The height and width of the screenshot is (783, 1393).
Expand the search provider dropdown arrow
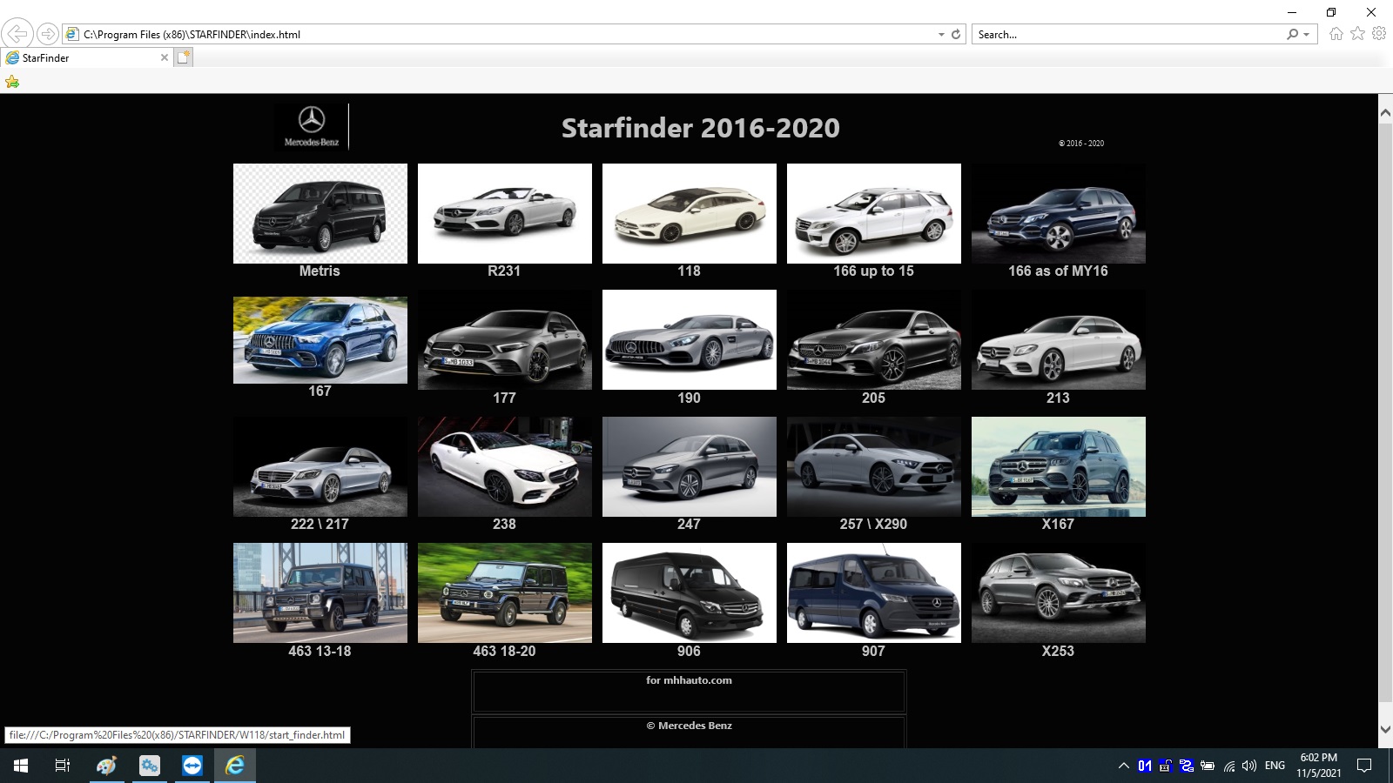tap(1306, 35)
